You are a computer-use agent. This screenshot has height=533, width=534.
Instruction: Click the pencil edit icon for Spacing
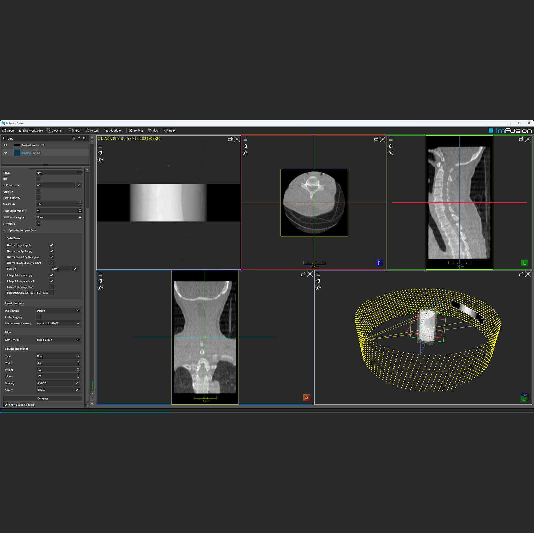point(77,383)
